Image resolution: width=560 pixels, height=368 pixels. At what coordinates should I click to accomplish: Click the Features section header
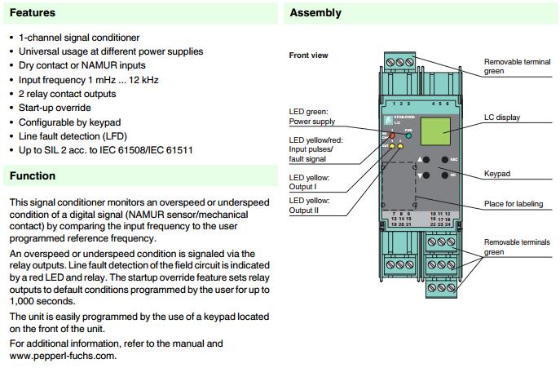pos(33,13)
